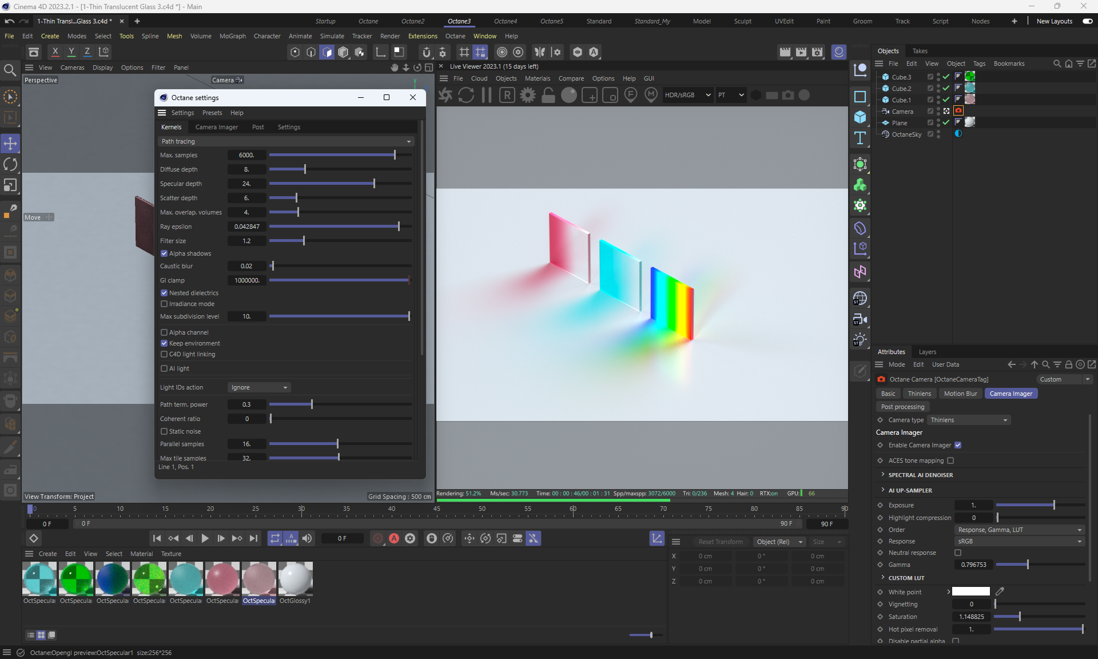Uncheck Nested dielectrics option
1098x659 pixels.
point(164,293)
